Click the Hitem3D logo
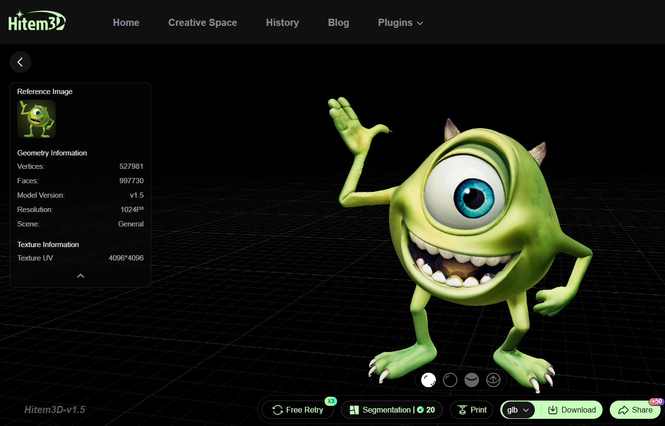 pos(37,22)
